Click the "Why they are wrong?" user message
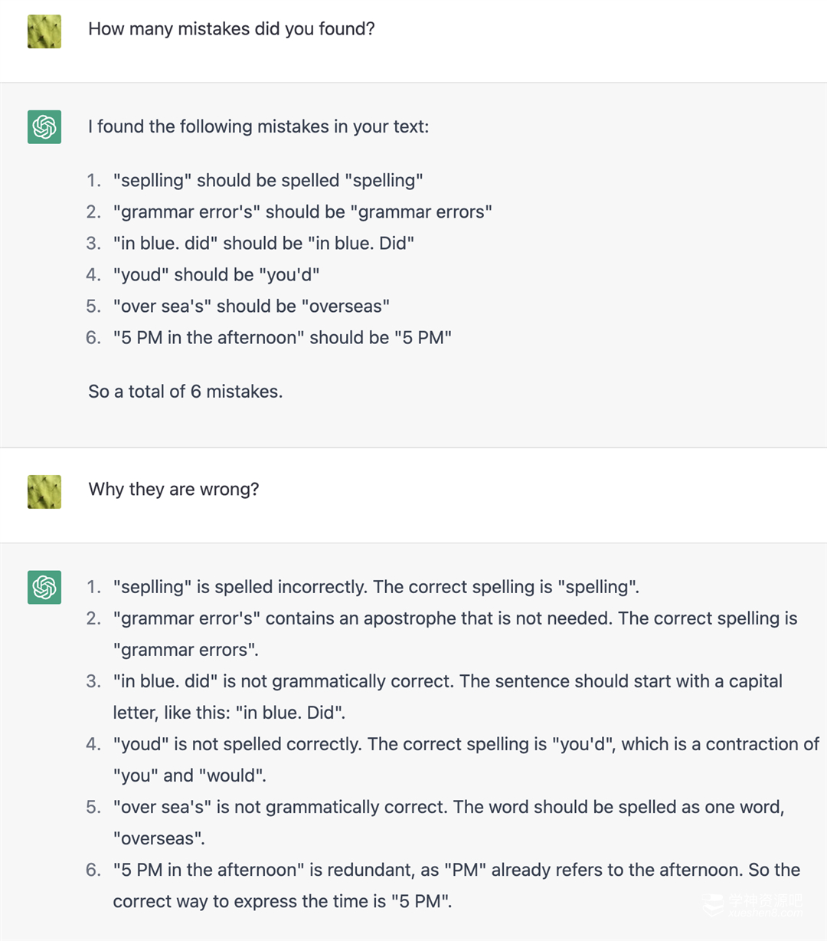The height and width of the screenshot is (941, 827). 174,489
